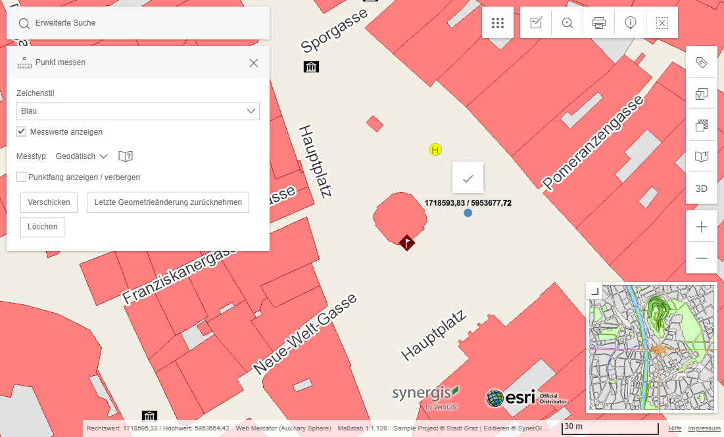
Task: Open the Messtyp Geodätisch dropdown
Action: [82, 156]
